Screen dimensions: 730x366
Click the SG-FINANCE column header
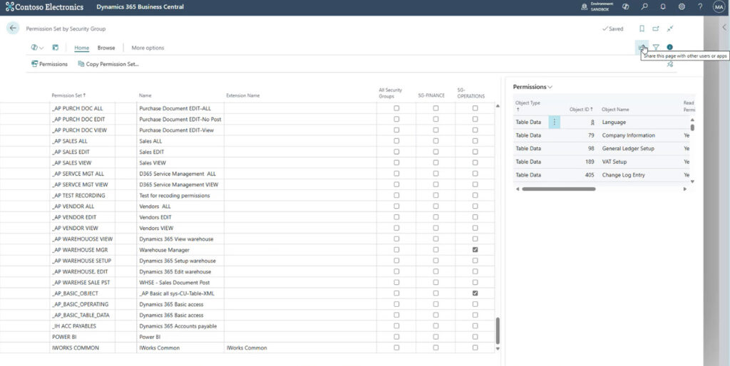431,95
